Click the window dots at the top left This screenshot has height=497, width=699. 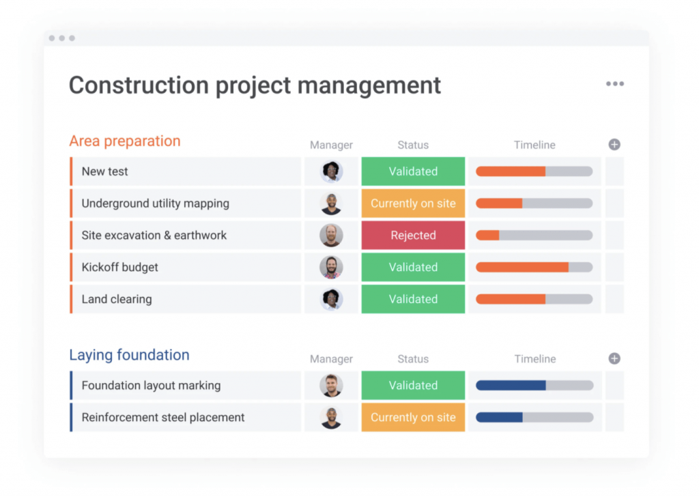point(61,38)
